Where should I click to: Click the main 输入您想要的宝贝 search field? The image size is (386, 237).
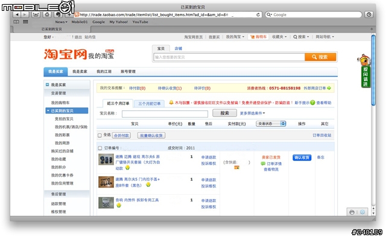pyautogui.click(x=229, y=57)
